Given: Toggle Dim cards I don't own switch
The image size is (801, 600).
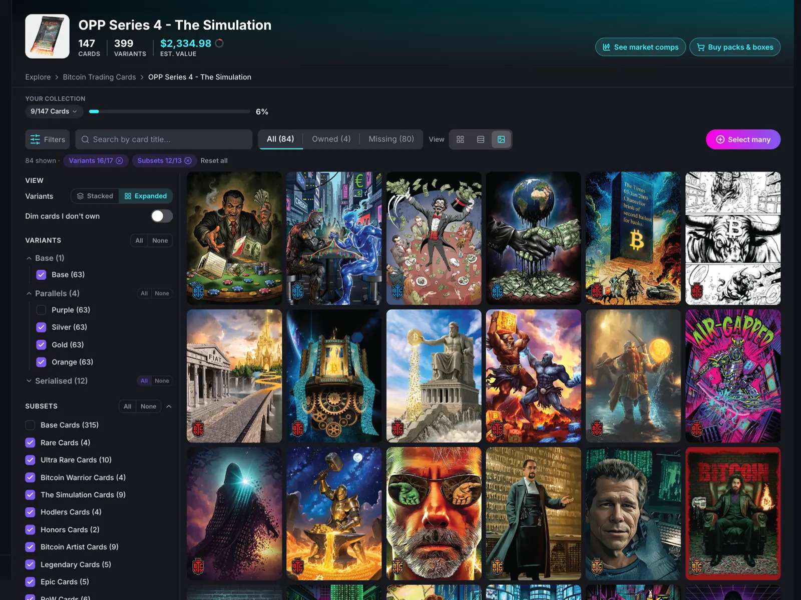Looking at the screenshot, I should [162, 216].
